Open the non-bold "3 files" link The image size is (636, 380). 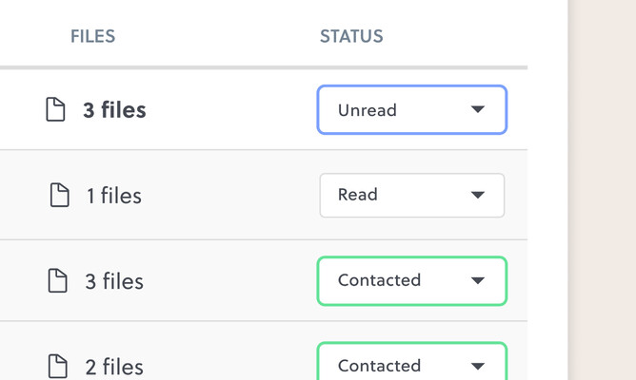(114, 281)
